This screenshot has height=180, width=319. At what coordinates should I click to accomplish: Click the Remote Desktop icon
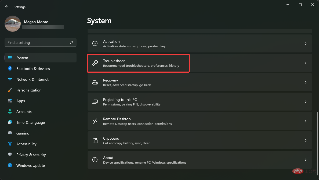95,121
